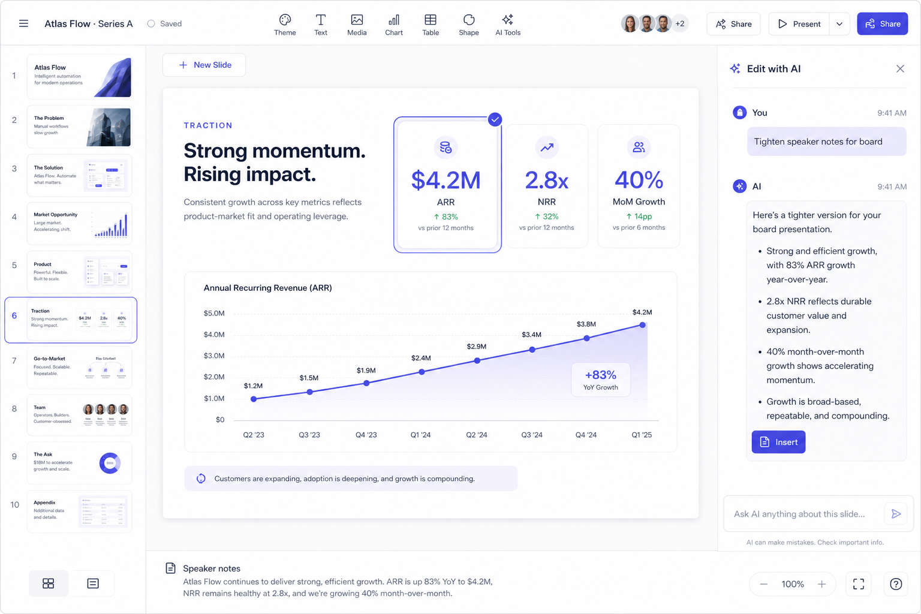Click the +83% YoY Growth badge
This screenshot has width=921, height=614.
(x=600, y=380)
